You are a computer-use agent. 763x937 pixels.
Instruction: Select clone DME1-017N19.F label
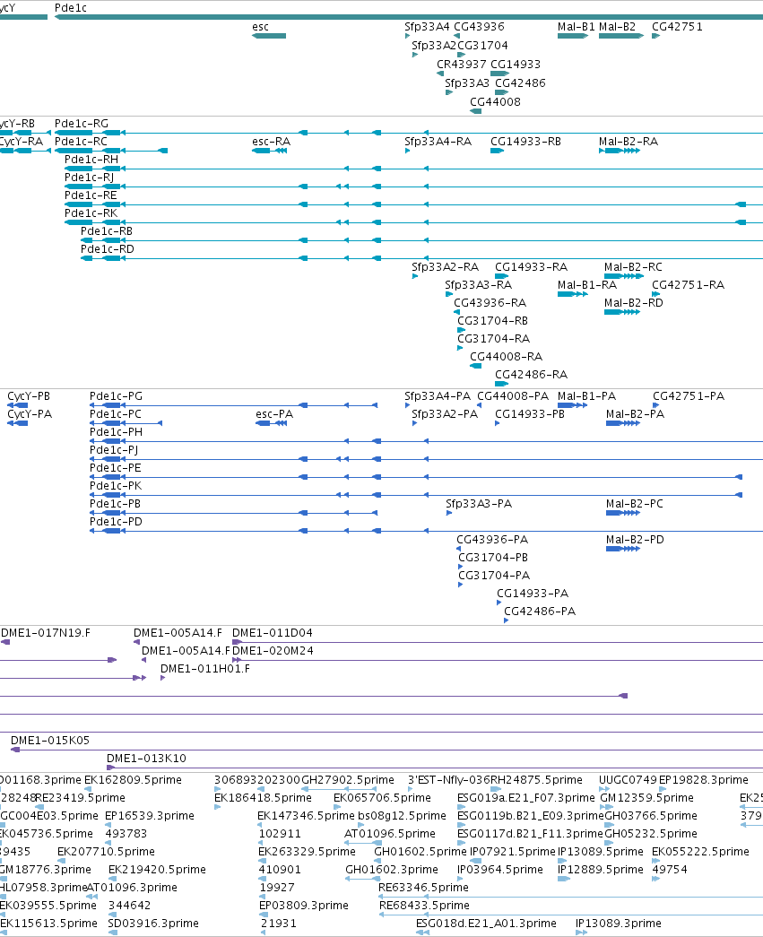tap(46, 633)
